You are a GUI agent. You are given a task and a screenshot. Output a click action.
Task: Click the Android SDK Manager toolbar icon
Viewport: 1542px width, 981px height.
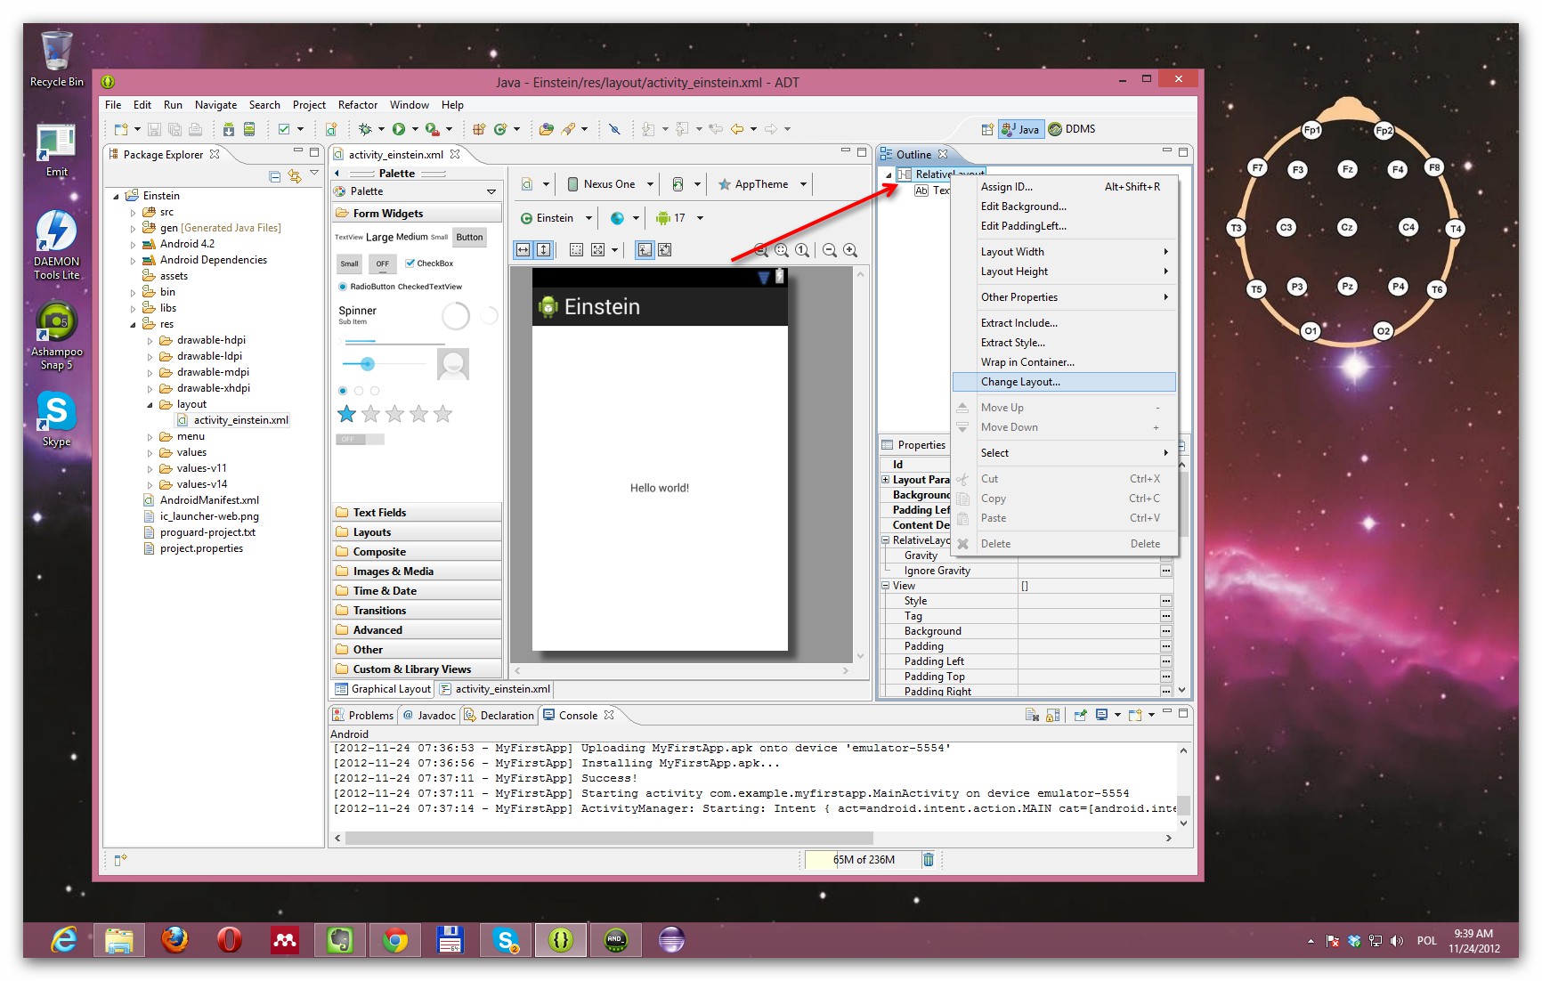point(229,129)
